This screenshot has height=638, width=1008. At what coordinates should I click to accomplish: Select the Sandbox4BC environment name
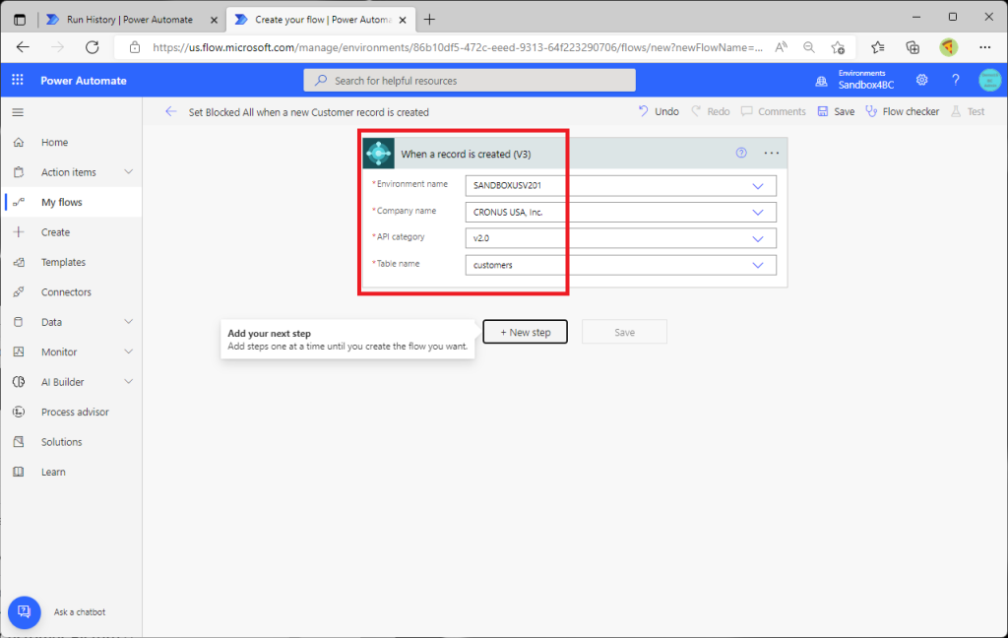(x=866, y=85)
